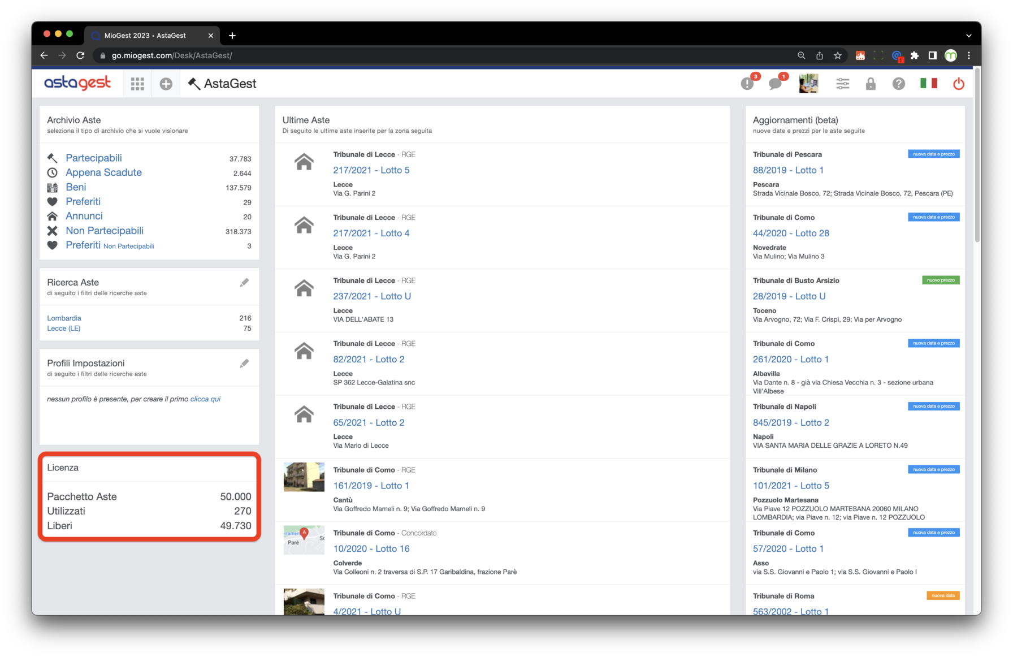Image resolution: width=1013 pixels, height=657 pixels.
Task: Edit Ricerca Aste filters with pencil icon
Action: coord(244,283)
